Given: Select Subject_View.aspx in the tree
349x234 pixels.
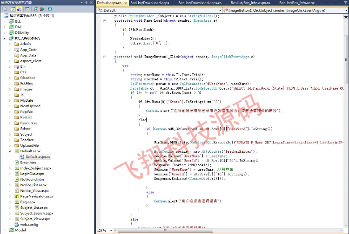Looking at the screenshot, I should (35, 219).
